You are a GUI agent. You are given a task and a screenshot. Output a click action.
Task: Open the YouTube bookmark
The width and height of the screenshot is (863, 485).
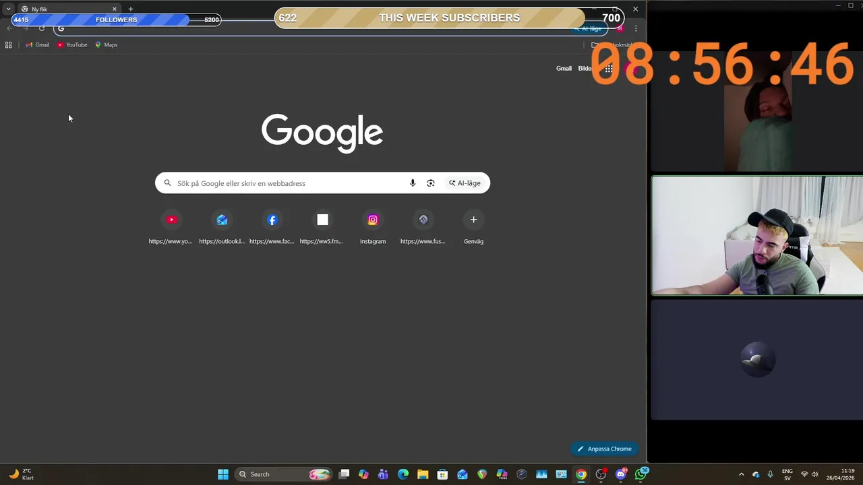tap(72, 45)
